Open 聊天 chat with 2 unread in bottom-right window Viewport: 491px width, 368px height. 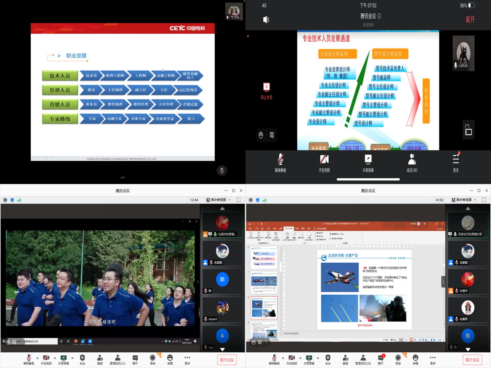[x=381, y=358]
